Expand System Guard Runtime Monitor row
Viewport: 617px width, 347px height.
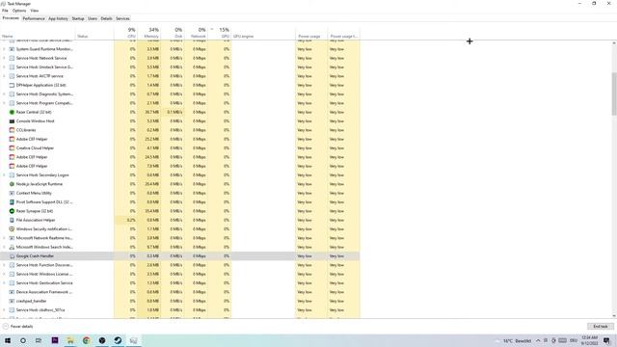tap(4, 49)
